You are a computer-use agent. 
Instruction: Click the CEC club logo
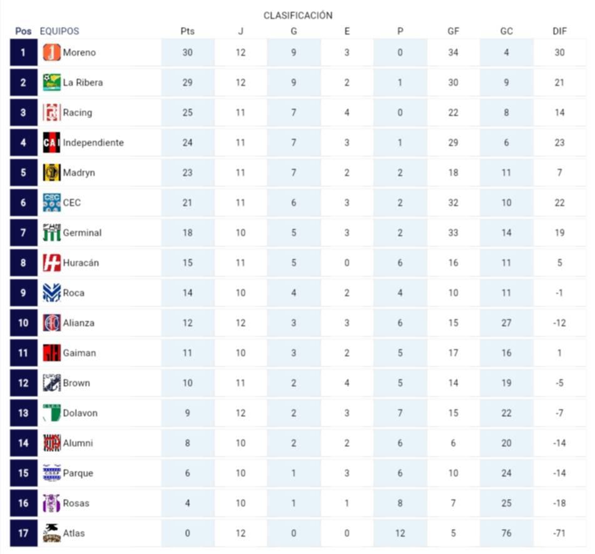(x=51, y=203)
